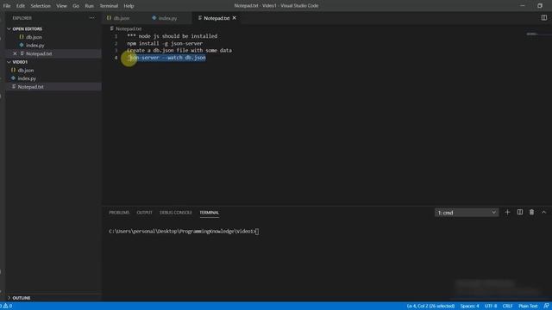Change encoding via 'UTF-8' status
552x310 pixels.
(x=491, y=307)
